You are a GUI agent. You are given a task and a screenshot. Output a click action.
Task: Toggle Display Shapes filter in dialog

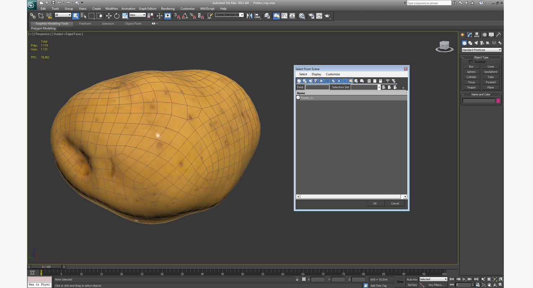tap(305, 81)
